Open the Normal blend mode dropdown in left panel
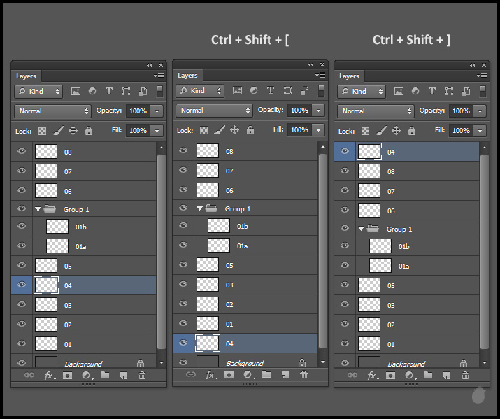 (54, 111)
